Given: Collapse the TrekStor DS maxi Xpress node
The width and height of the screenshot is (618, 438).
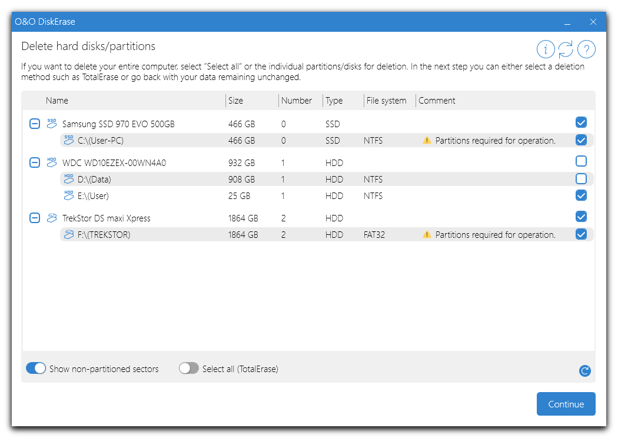Looking at the screenshot, I should coord(35,218).
